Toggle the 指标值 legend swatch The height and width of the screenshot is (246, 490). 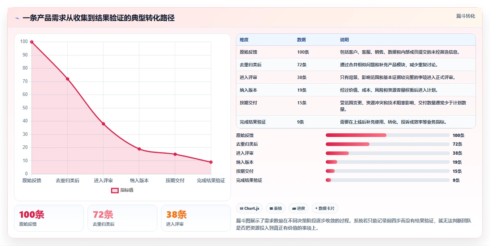115,190
